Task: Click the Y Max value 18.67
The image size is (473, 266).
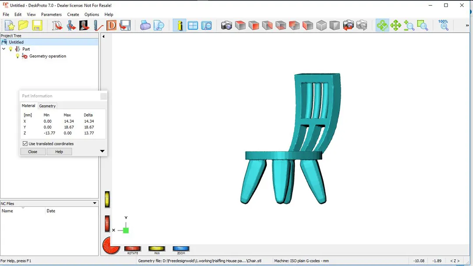Action: tap(69, 127)
